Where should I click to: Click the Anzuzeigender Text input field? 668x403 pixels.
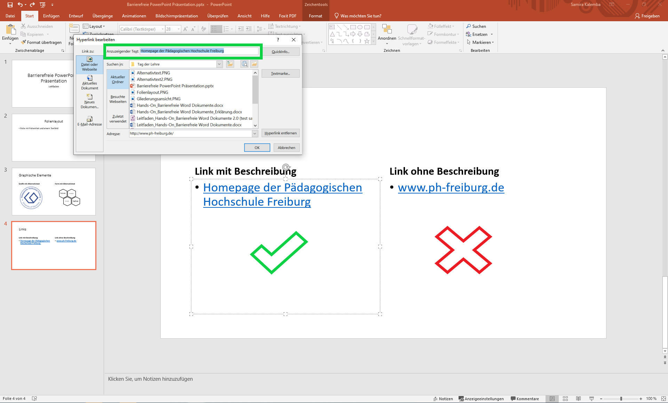pos(199,51)
